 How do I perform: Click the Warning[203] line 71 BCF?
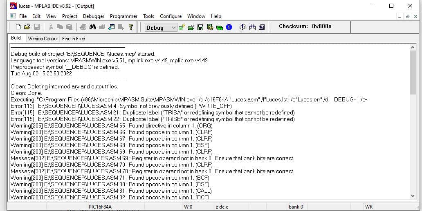coord(110,178)
